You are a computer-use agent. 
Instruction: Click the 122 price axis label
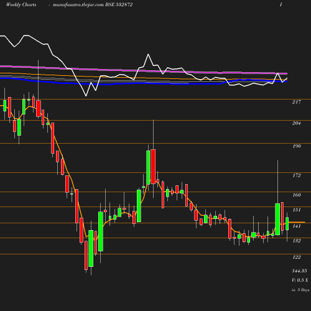tap(297, 257)
